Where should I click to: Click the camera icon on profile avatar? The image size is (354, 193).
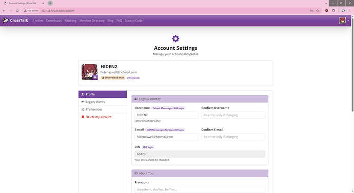click(x=95, y=77)
